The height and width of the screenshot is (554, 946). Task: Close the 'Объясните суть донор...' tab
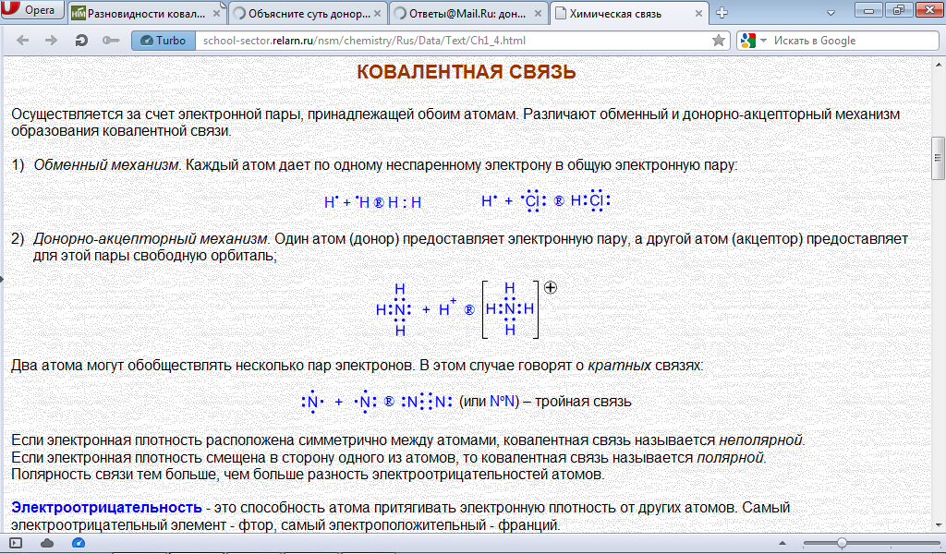[377, 13]
